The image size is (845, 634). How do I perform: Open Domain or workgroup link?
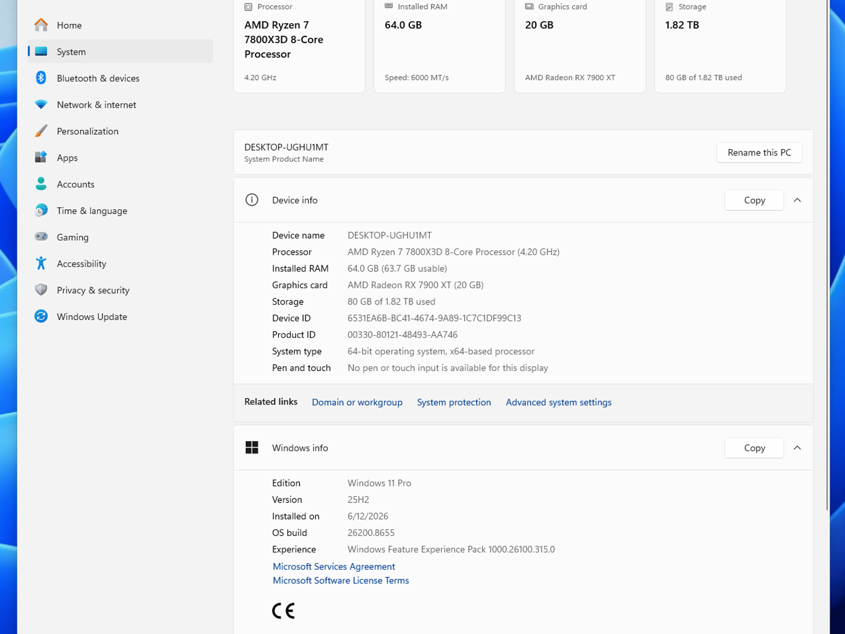coord(357,402)
